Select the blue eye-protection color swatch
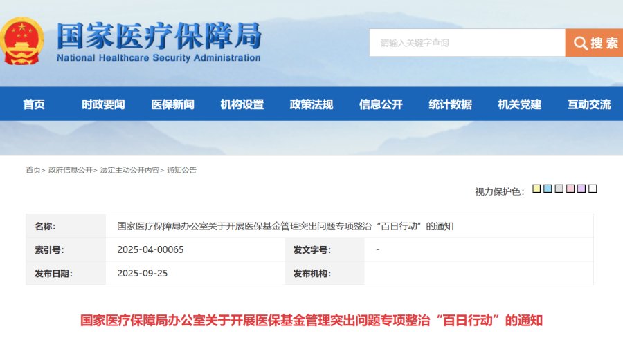This screenshot has width=623, height=340. (x=548, y=189)
